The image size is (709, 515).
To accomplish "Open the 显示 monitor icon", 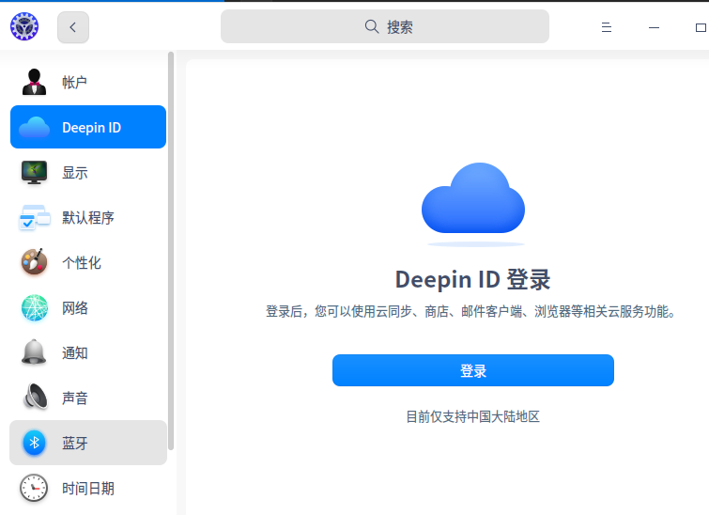I will pyautogui.click(x=34, y=172).
